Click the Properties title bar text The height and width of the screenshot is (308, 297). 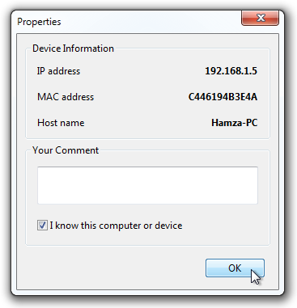pos(39,22)
